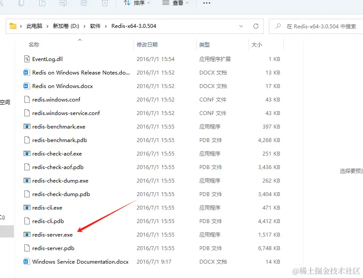This screenshot has width=363, height=278.
Task: Select the redis-check-dump.pdb file icon
Action: [27, 194]
